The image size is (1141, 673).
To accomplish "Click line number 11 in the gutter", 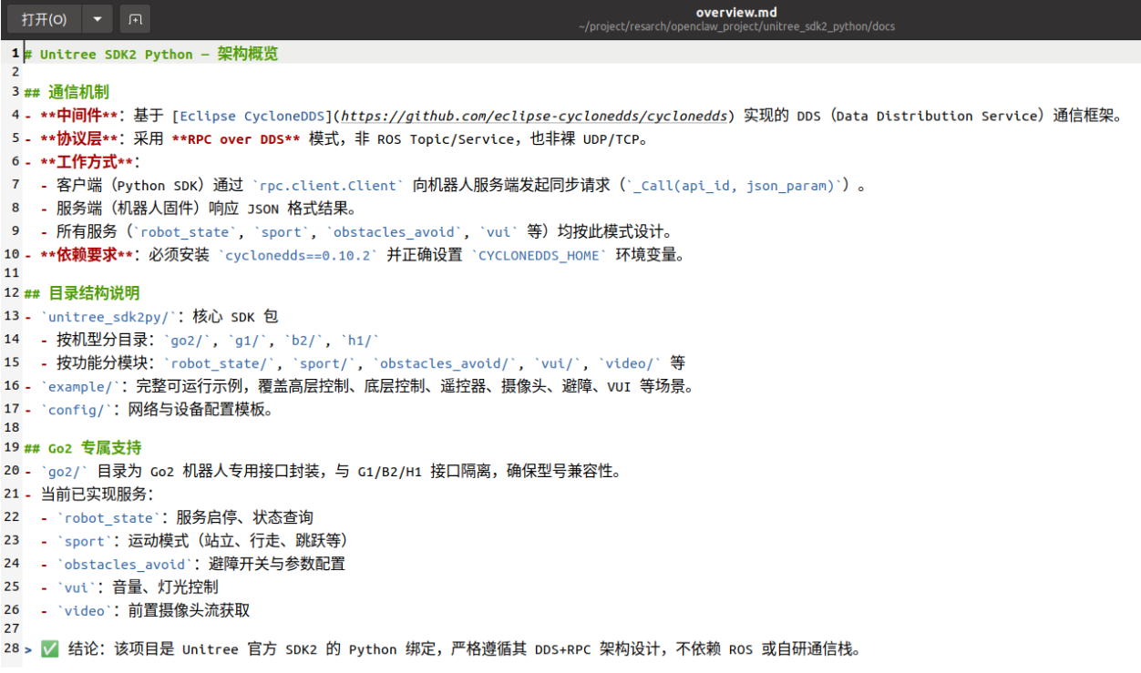I will pyautogui.click(x=12, y=271).
